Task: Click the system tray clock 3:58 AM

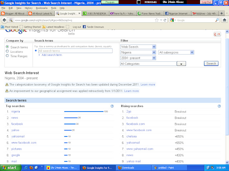Action: pyautogui.click(x=221, y=168)
